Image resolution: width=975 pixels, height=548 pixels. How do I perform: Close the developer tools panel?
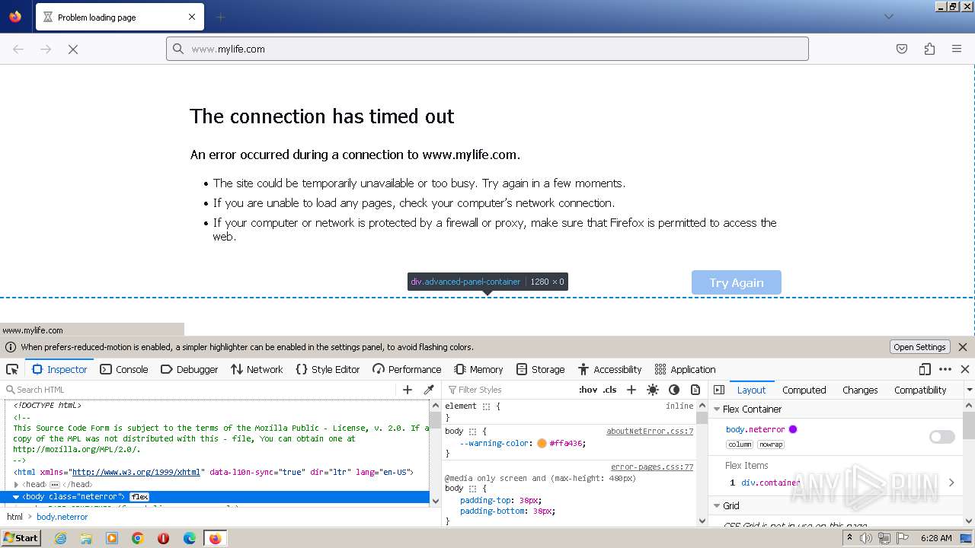pos(965,369)
